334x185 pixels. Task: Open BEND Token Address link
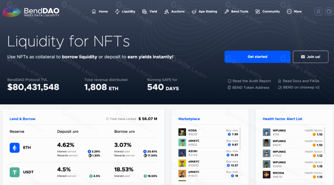coord(249,87)
